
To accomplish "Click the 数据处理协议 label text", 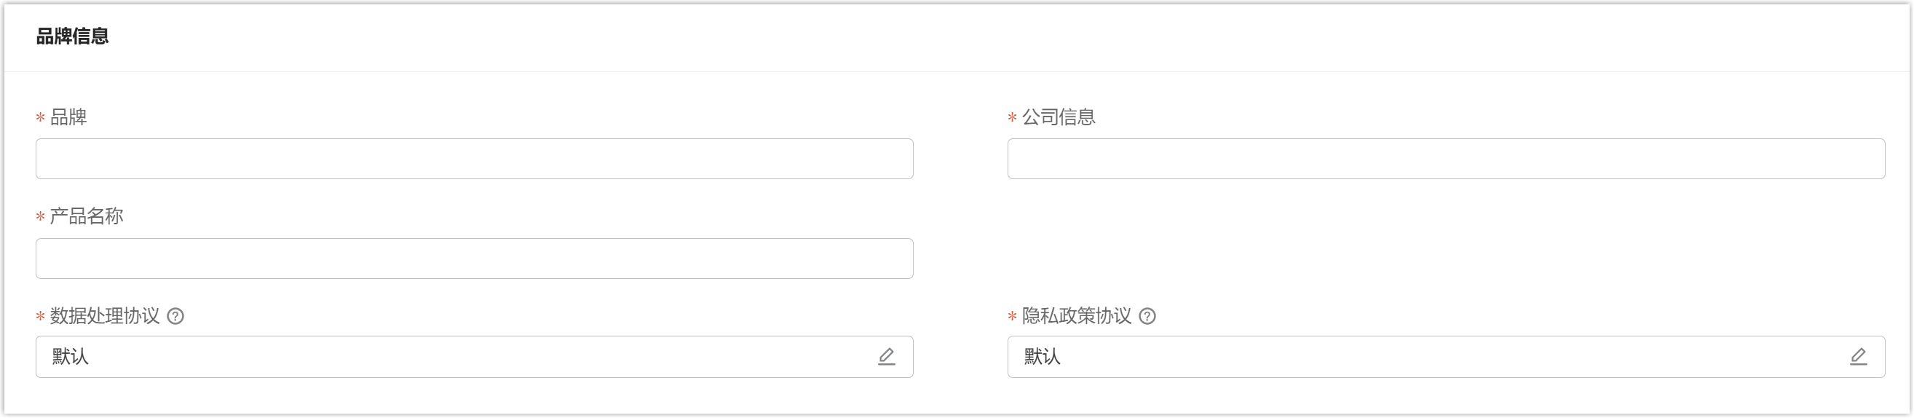I will tap(105, 316).
